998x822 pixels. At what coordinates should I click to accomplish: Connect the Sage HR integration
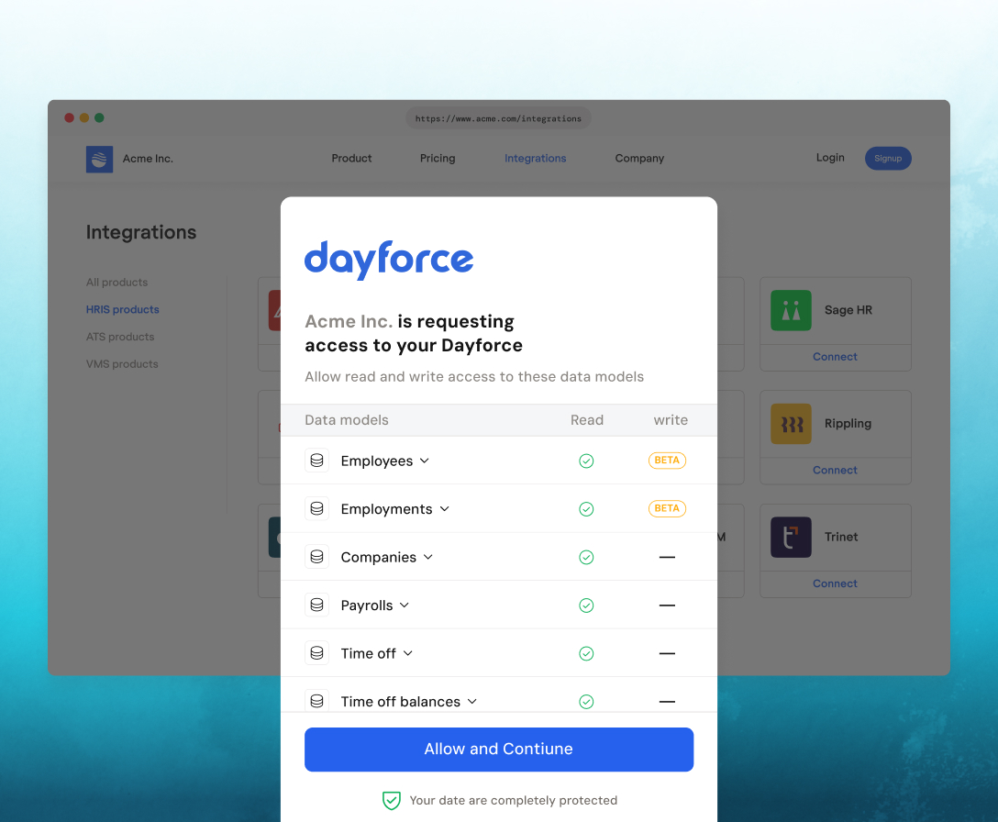pos(835,357)
